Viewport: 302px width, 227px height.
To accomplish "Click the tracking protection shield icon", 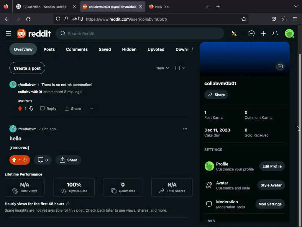I will pyautogui.click(x=58, y=19).
